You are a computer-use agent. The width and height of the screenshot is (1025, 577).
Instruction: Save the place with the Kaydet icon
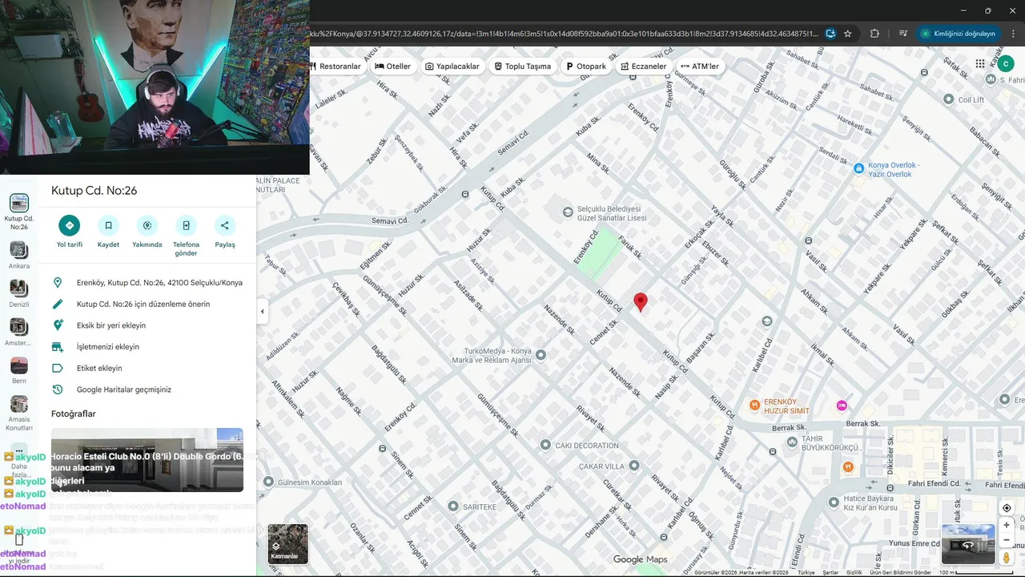pyautogui.click(x=108, y=226)
